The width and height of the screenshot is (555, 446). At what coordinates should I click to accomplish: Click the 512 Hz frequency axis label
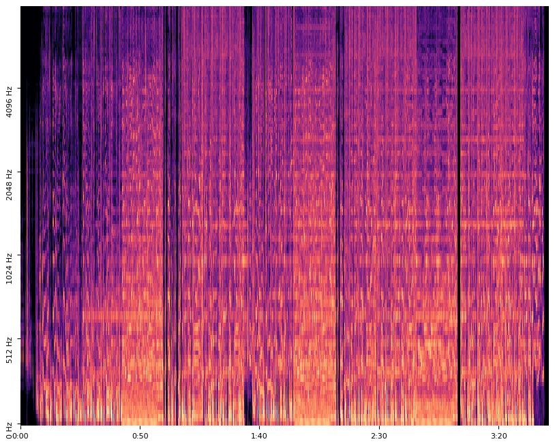click(9, 350)
